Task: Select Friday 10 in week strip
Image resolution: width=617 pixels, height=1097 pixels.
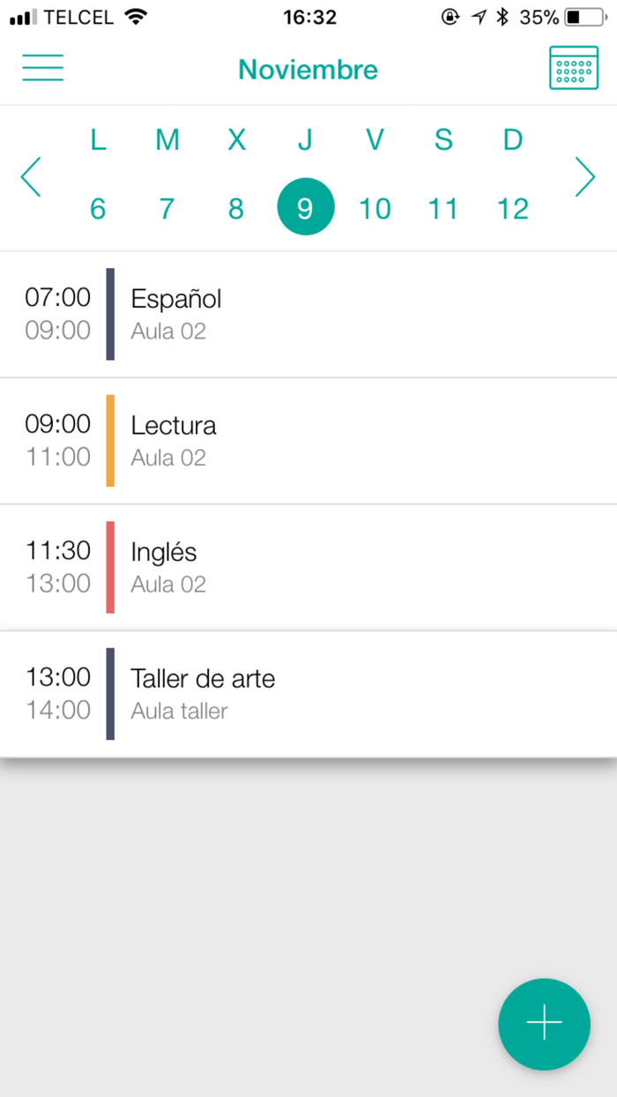Action: (375, 208)
